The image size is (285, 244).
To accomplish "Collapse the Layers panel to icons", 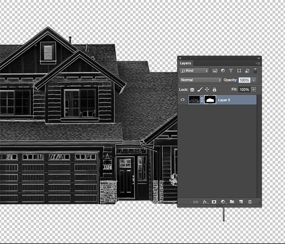I will pos(259,58).
